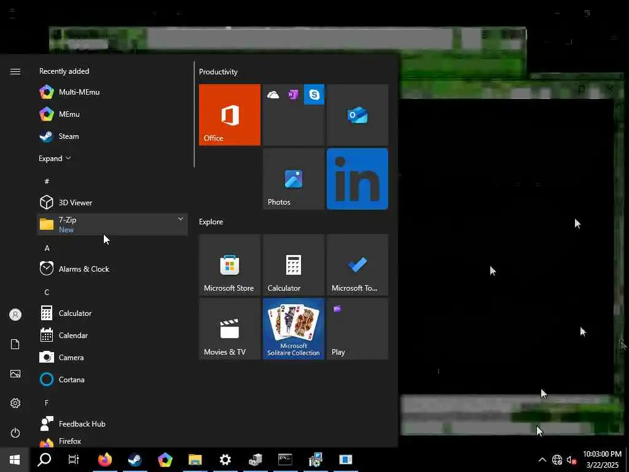Expand the Recently added list
629x472 pixels.
point(55,158)
